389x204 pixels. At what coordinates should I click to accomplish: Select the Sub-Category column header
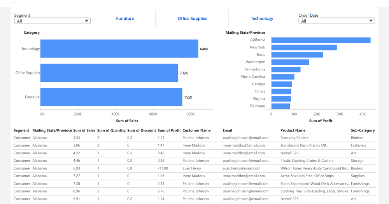coord(363,131)
